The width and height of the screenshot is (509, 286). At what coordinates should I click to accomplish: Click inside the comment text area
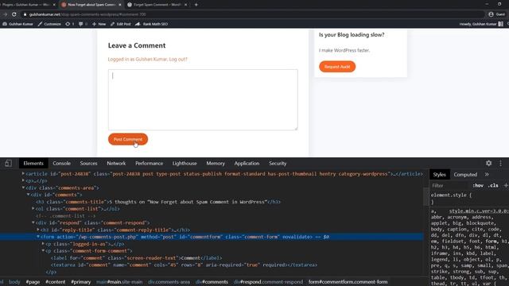(203, 100)
